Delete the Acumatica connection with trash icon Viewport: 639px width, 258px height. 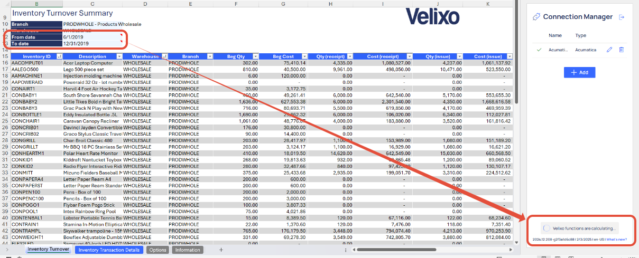622,50
